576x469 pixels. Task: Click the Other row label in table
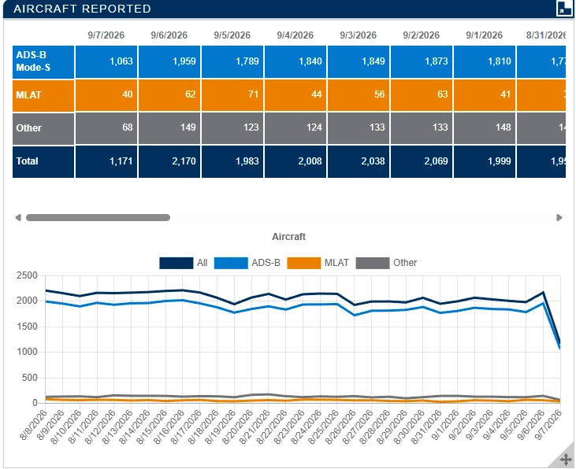pyautogui.click(x=43, y=128)
